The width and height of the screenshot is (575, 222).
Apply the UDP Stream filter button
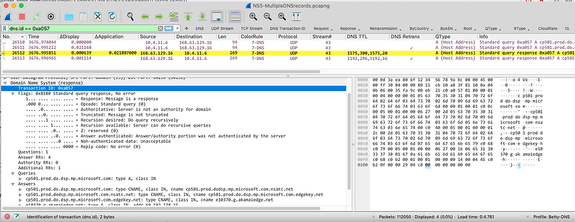pos(222,28)
